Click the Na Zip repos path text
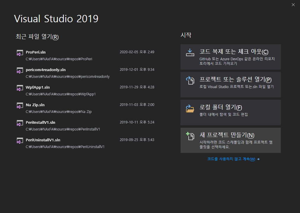This screenshot has height=213, width=300. tap(58, 112)
